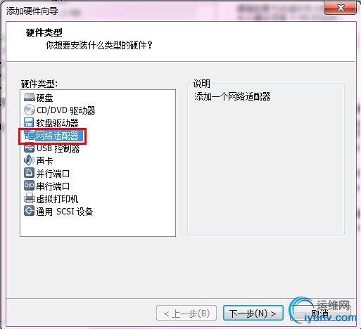Click the CD/DVD 驱动器 disc icon
The image size is (361, 329).
point(30,110)
